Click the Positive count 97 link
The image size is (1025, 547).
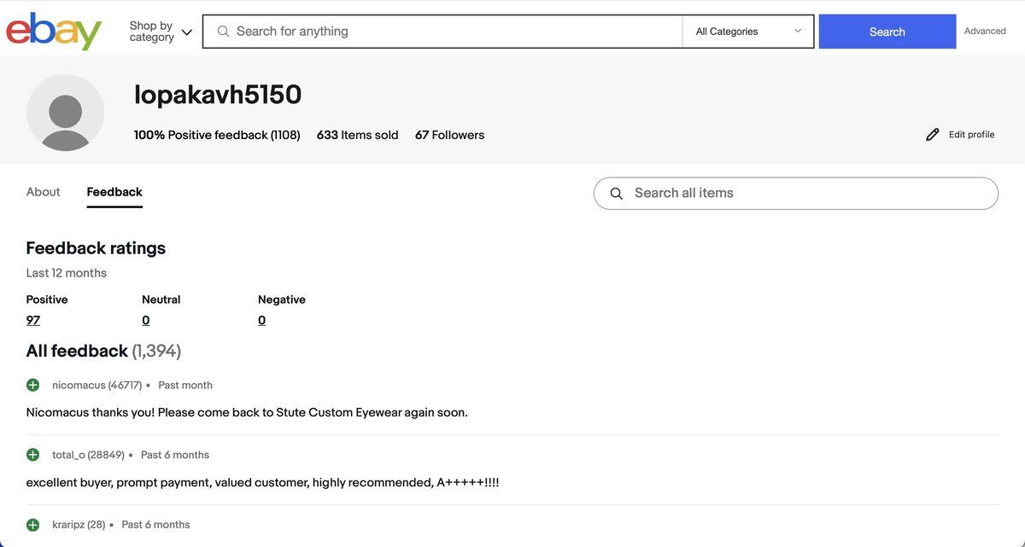pos(33,320)
